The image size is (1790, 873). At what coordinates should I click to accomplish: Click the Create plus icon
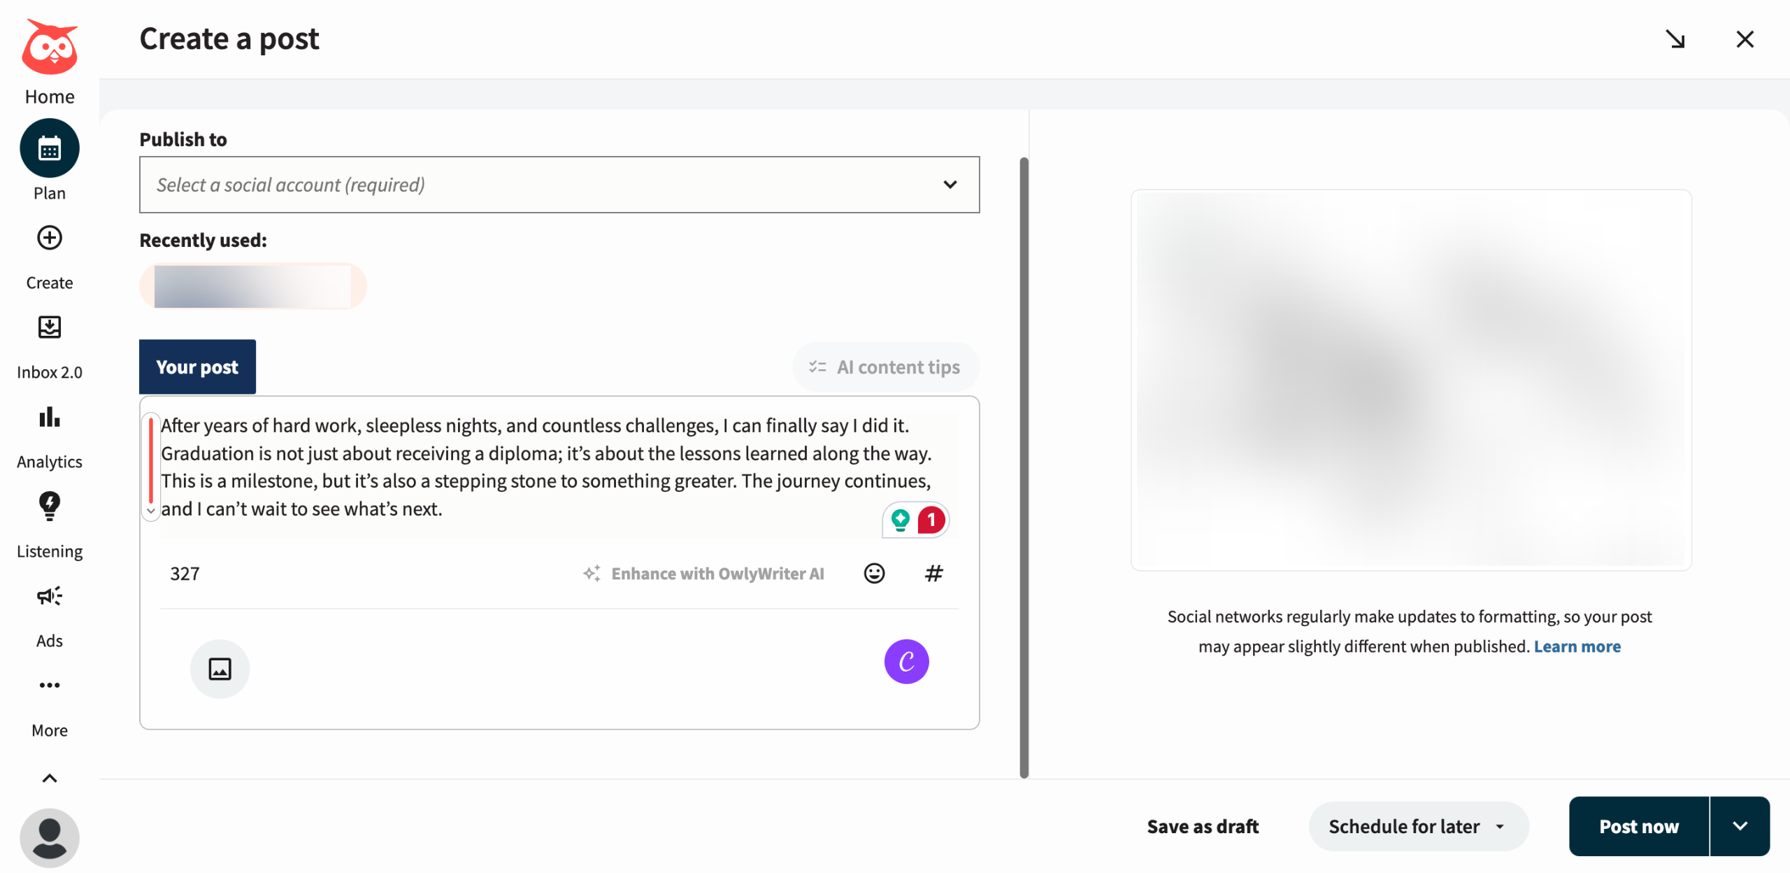(49, 239)
